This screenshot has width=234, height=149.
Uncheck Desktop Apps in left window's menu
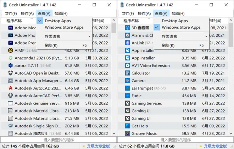tap(64, 21)
